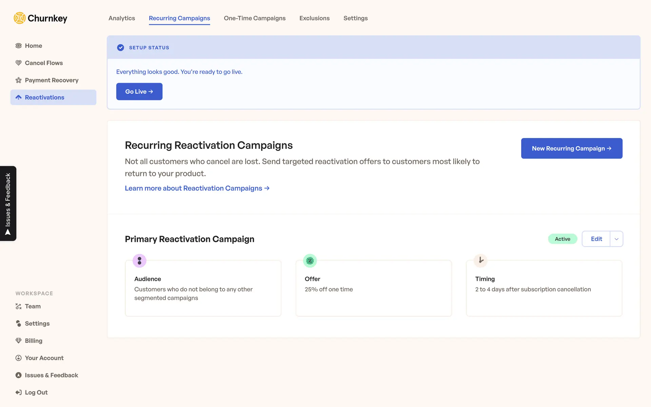
Task: Click the Audience card
Action: pyautogui.click(x=203, y=288)
